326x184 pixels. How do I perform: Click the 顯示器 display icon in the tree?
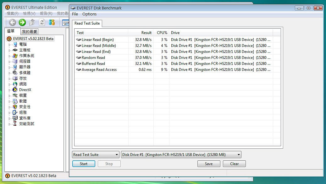[x=15, y=67]
